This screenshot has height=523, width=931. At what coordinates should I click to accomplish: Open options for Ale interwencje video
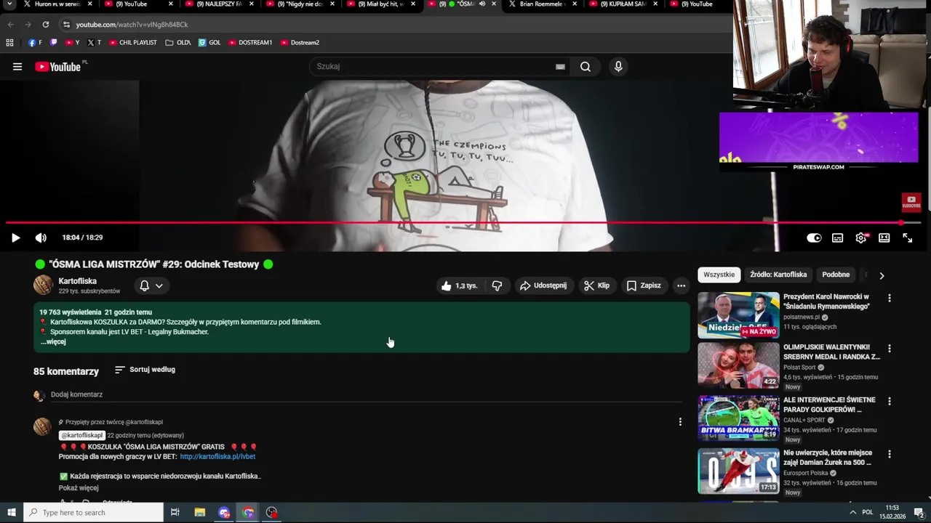tap(889, 401)
